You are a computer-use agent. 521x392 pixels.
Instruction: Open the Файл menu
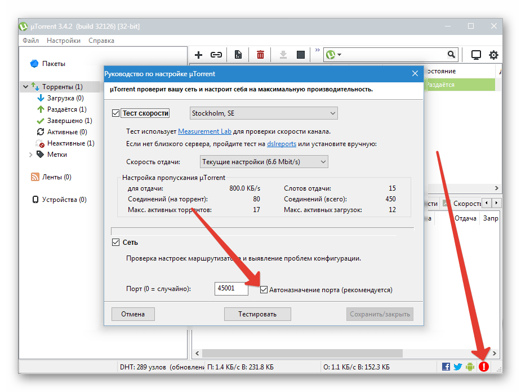coord(30,41)
